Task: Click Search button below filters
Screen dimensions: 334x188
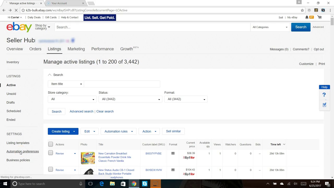Action: 57,111
